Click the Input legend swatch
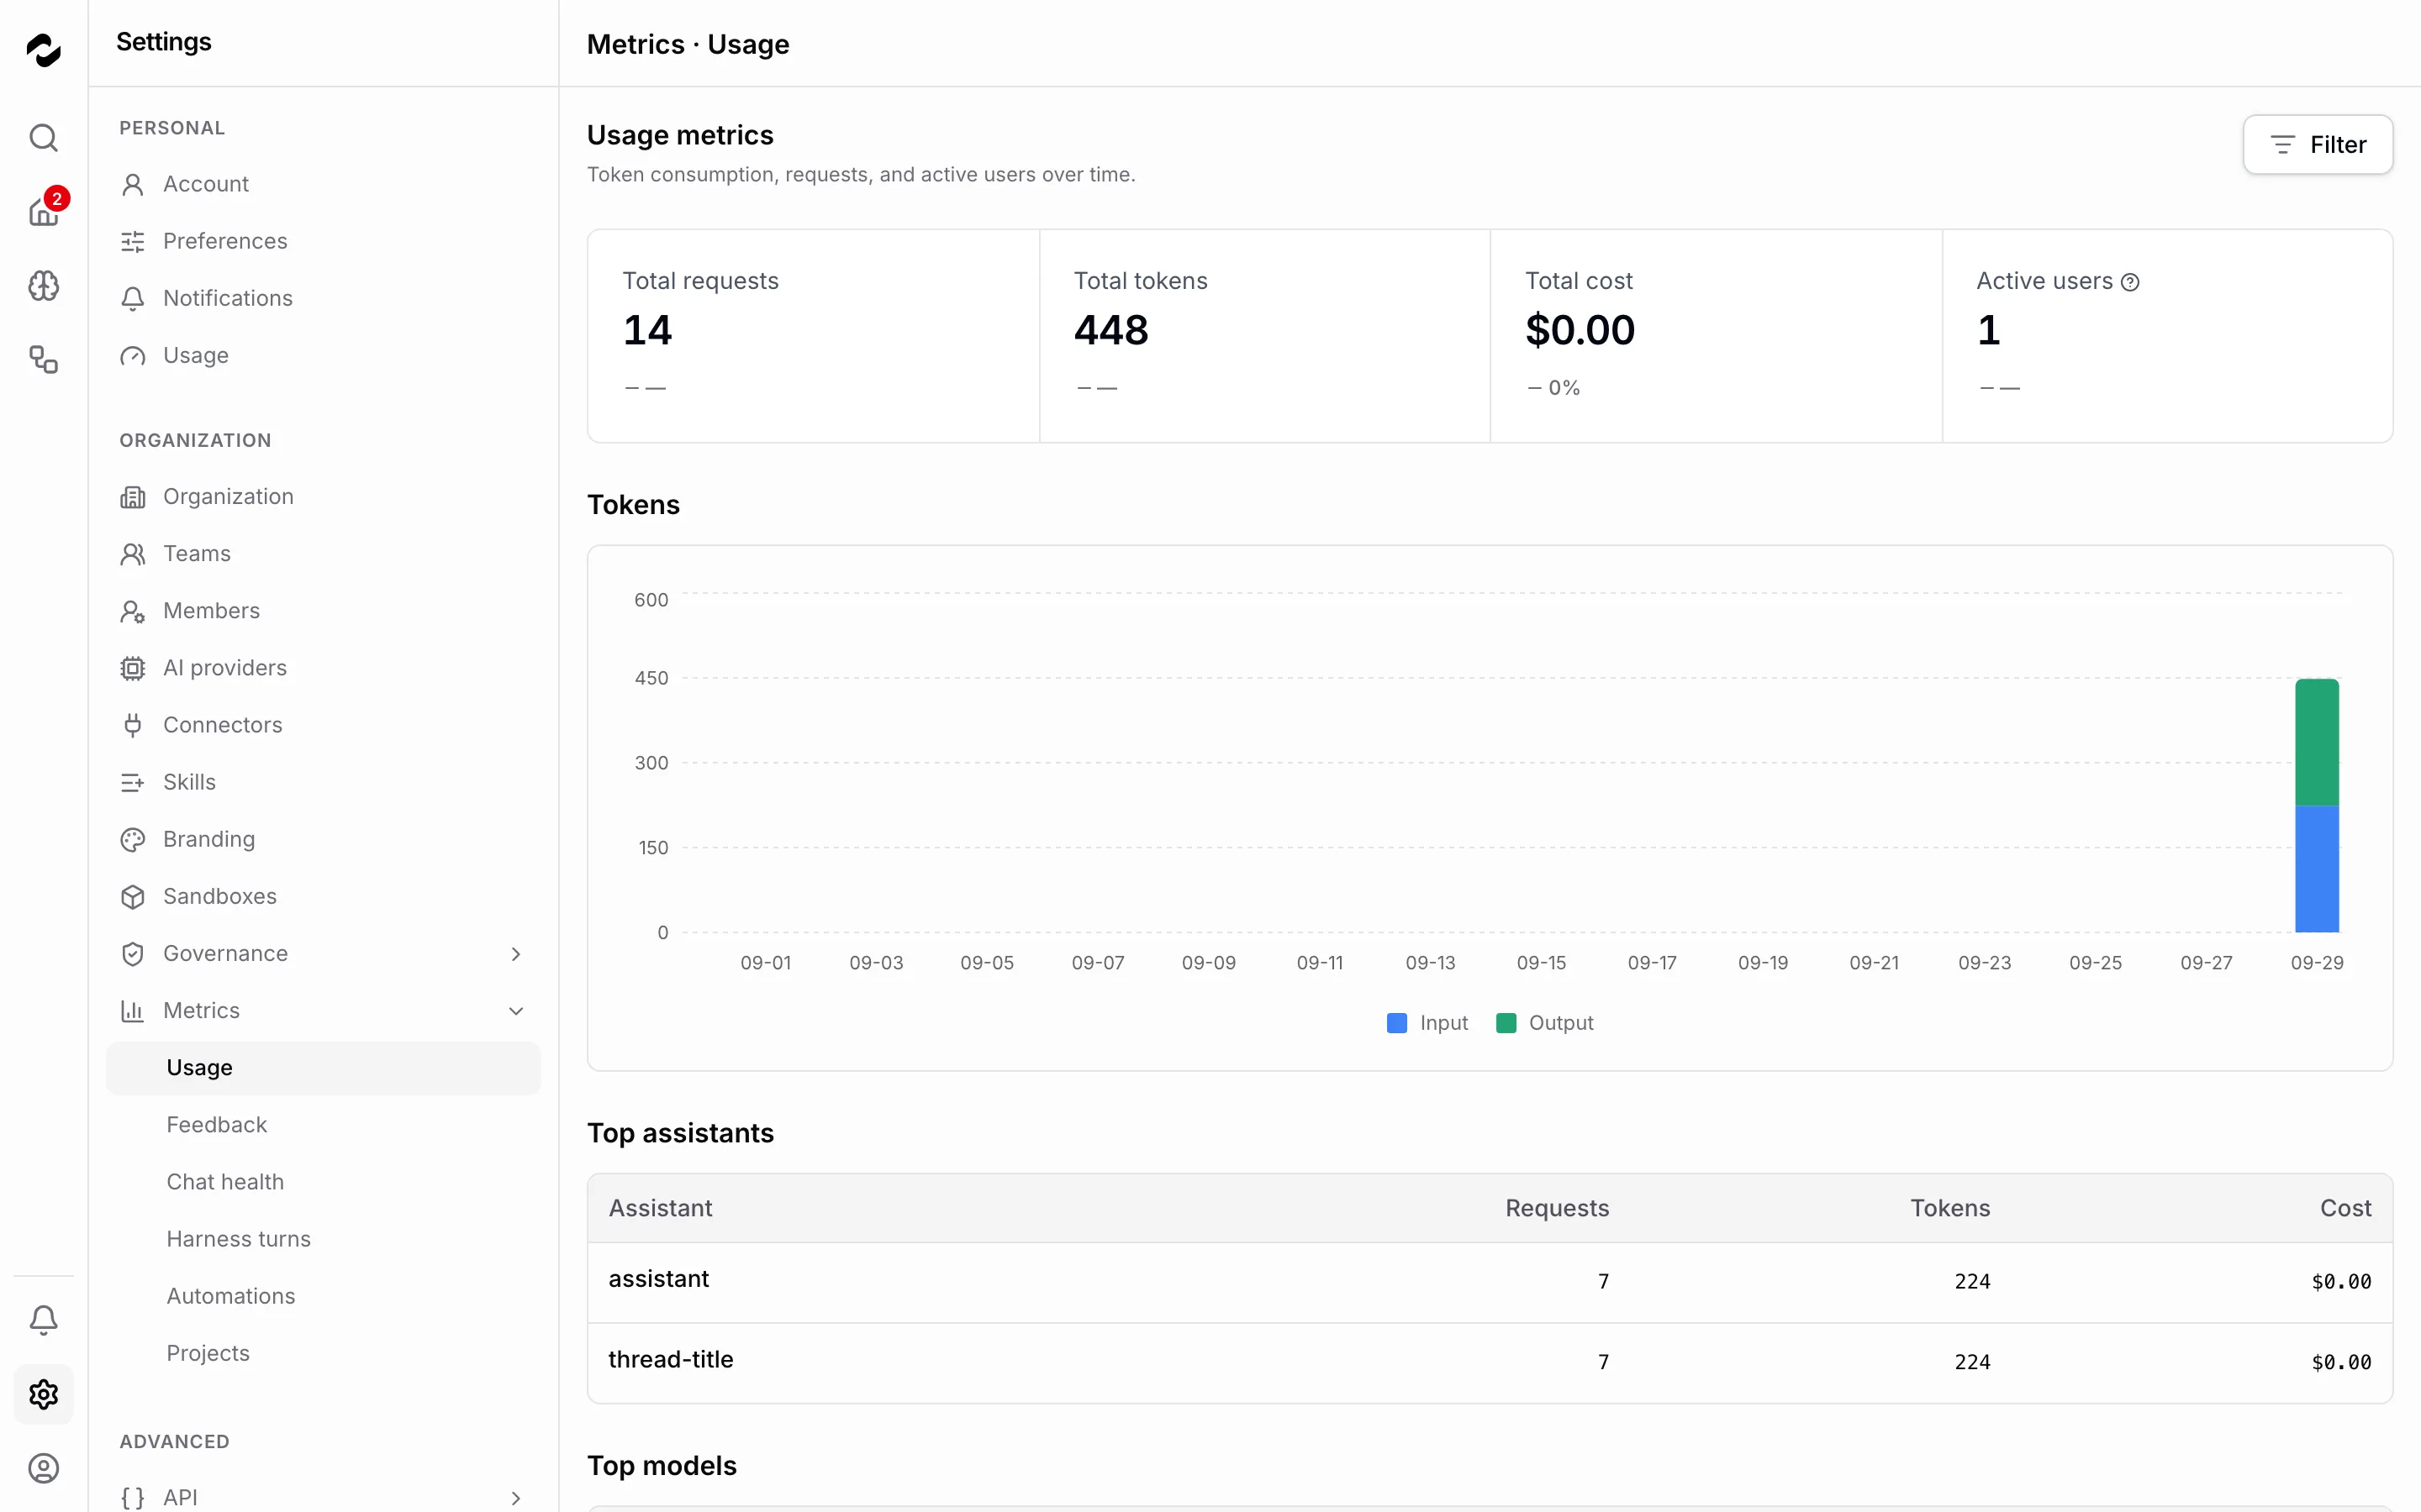This screenshot has height=1512, width=2421. point(1396,1023)
